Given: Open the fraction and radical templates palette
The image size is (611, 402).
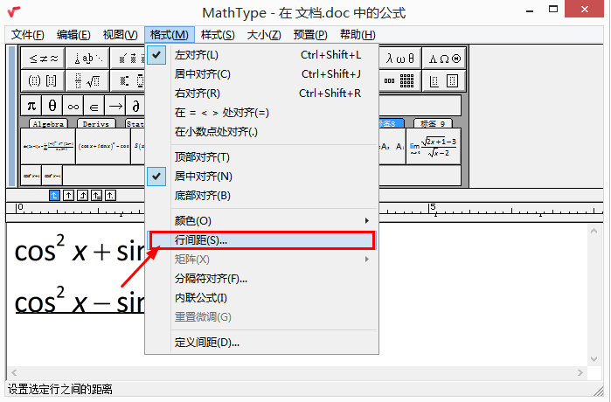Looking at the screenshot, I should tap(87, 80).
